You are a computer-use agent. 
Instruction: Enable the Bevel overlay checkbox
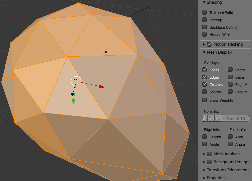230,77
